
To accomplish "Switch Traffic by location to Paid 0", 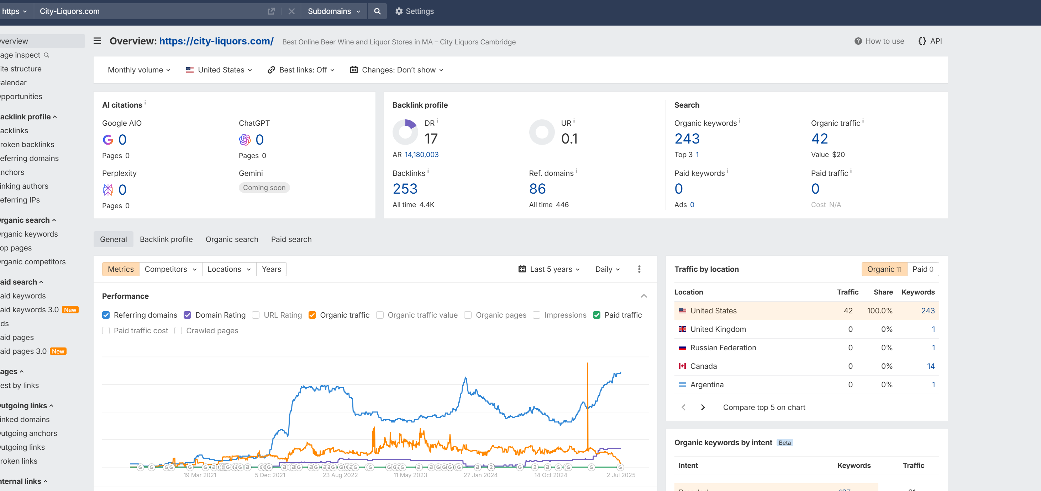I will [x=922, y=269].
